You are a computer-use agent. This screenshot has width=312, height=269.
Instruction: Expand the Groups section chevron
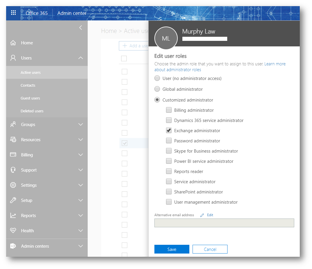point(81,125)
